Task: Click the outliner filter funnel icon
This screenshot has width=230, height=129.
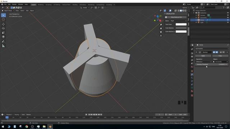Action: pyautogui.click(x=224, y=8)
